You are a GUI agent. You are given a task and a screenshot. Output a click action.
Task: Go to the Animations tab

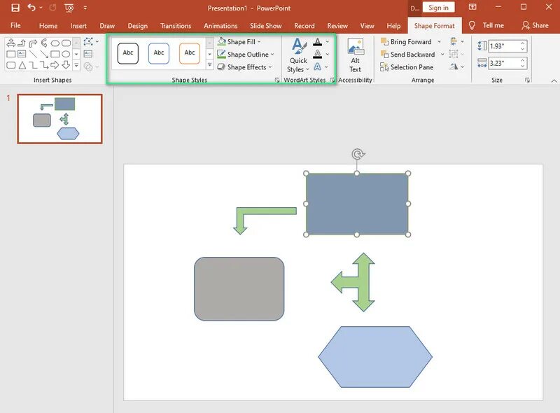(220, 26)
